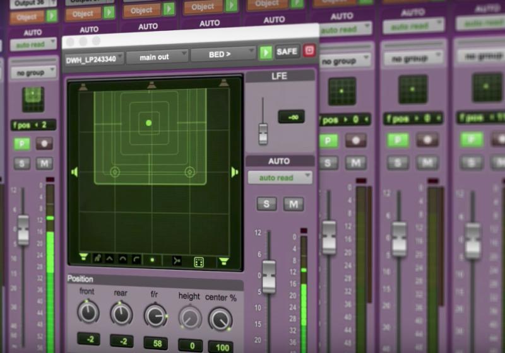505x353 pixels.
Task: Click the f pos 2 readout on left strip
Action: click(x=33, y=125)
